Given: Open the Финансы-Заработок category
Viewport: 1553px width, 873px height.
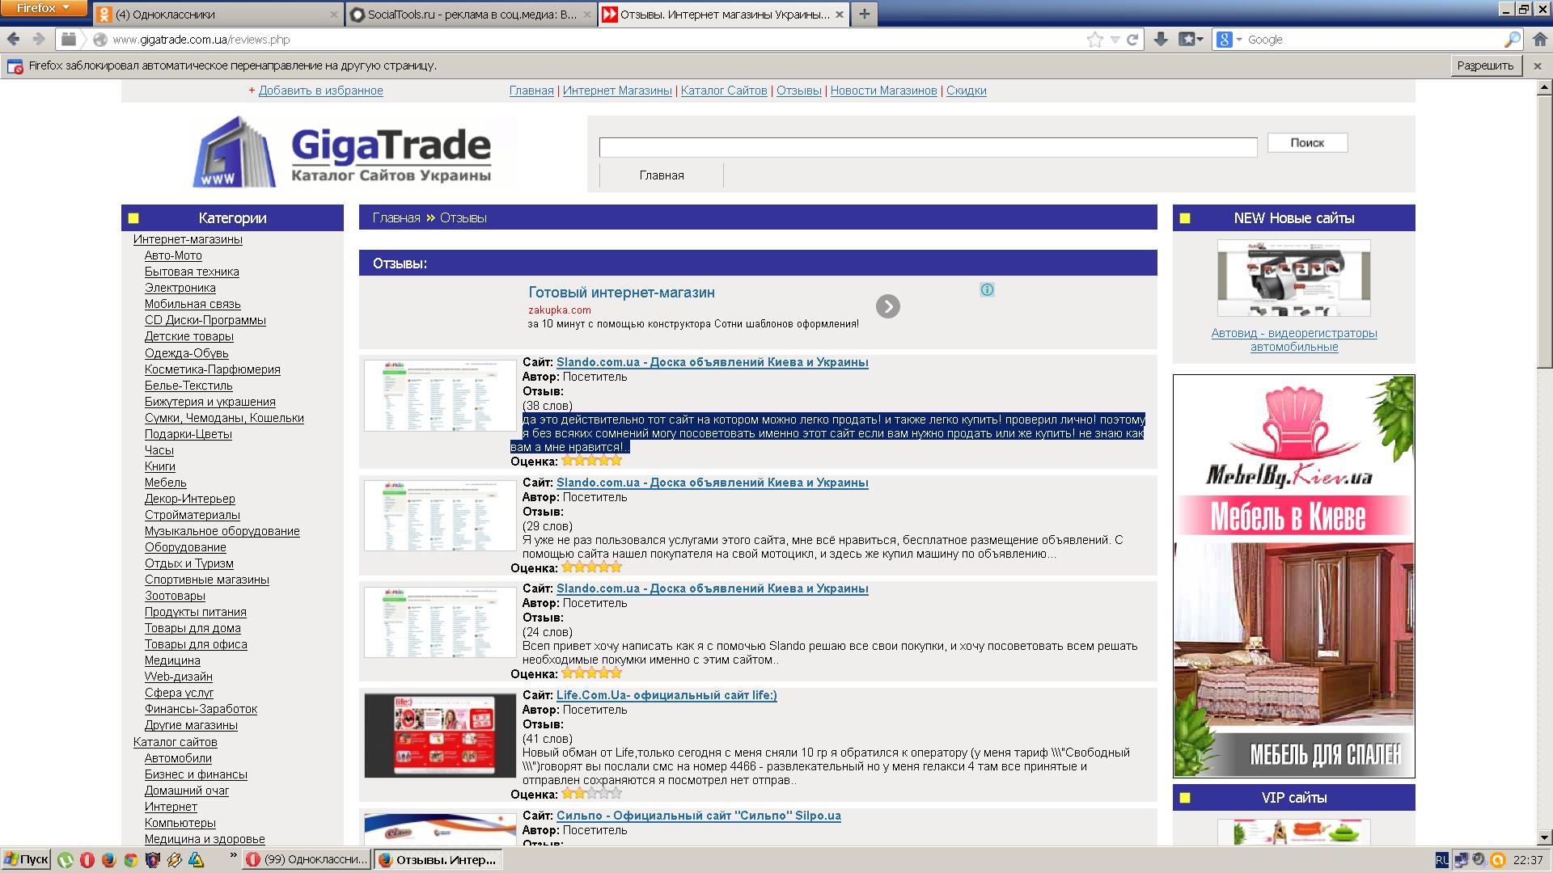Looking at the screenshot, I should 201,709.
